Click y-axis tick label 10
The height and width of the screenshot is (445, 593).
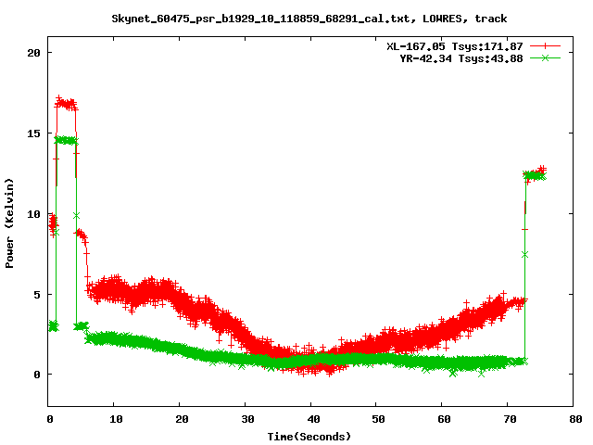33,214
